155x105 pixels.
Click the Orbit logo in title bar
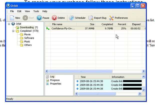coord(8,6)
